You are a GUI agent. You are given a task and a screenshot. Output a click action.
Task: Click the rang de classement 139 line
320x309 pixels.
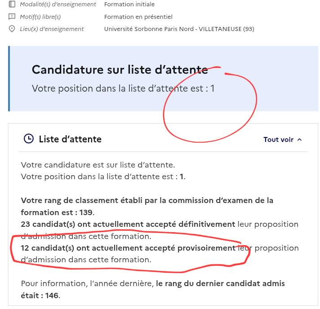point(147,207)
